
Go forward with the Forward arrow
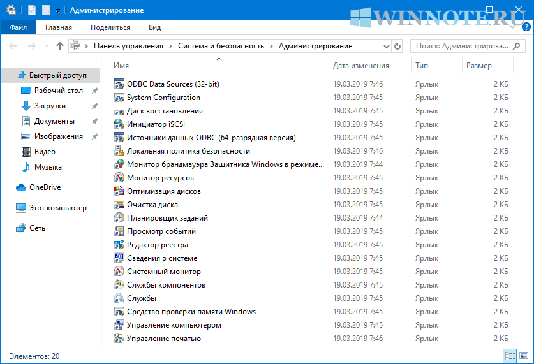(x=31, y=46)
